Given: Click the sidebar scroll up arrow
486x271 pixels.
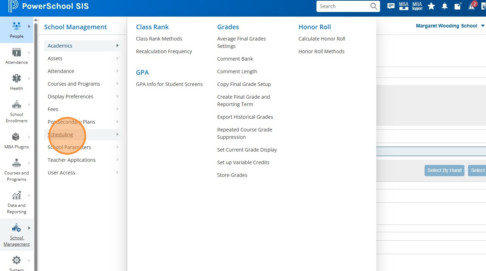Looking at the screenshot, I should [36, 20].
